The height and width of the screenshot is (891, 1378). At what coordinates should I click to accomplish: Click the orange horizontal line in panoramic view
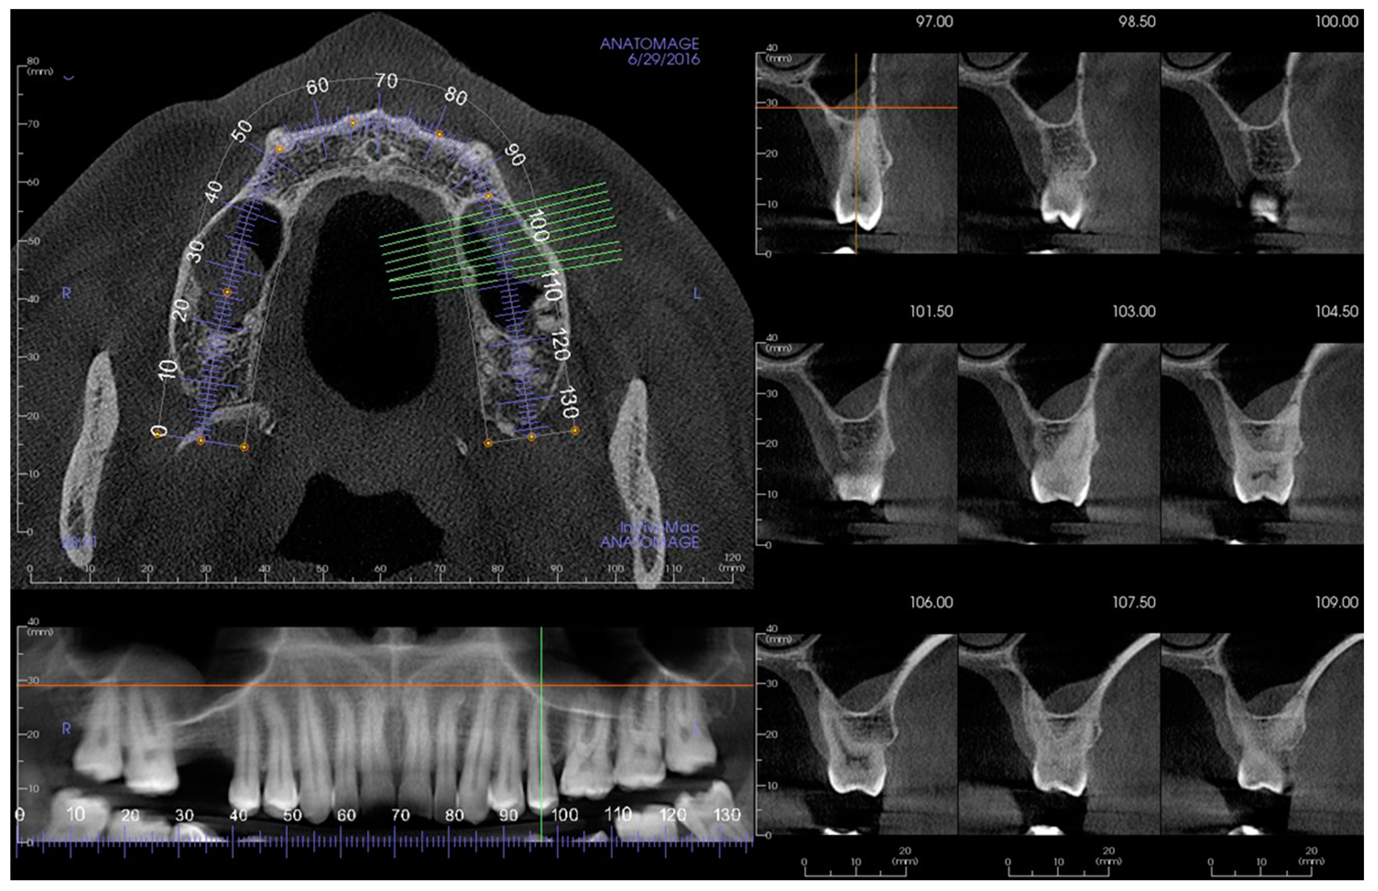(x=347, y=686)
